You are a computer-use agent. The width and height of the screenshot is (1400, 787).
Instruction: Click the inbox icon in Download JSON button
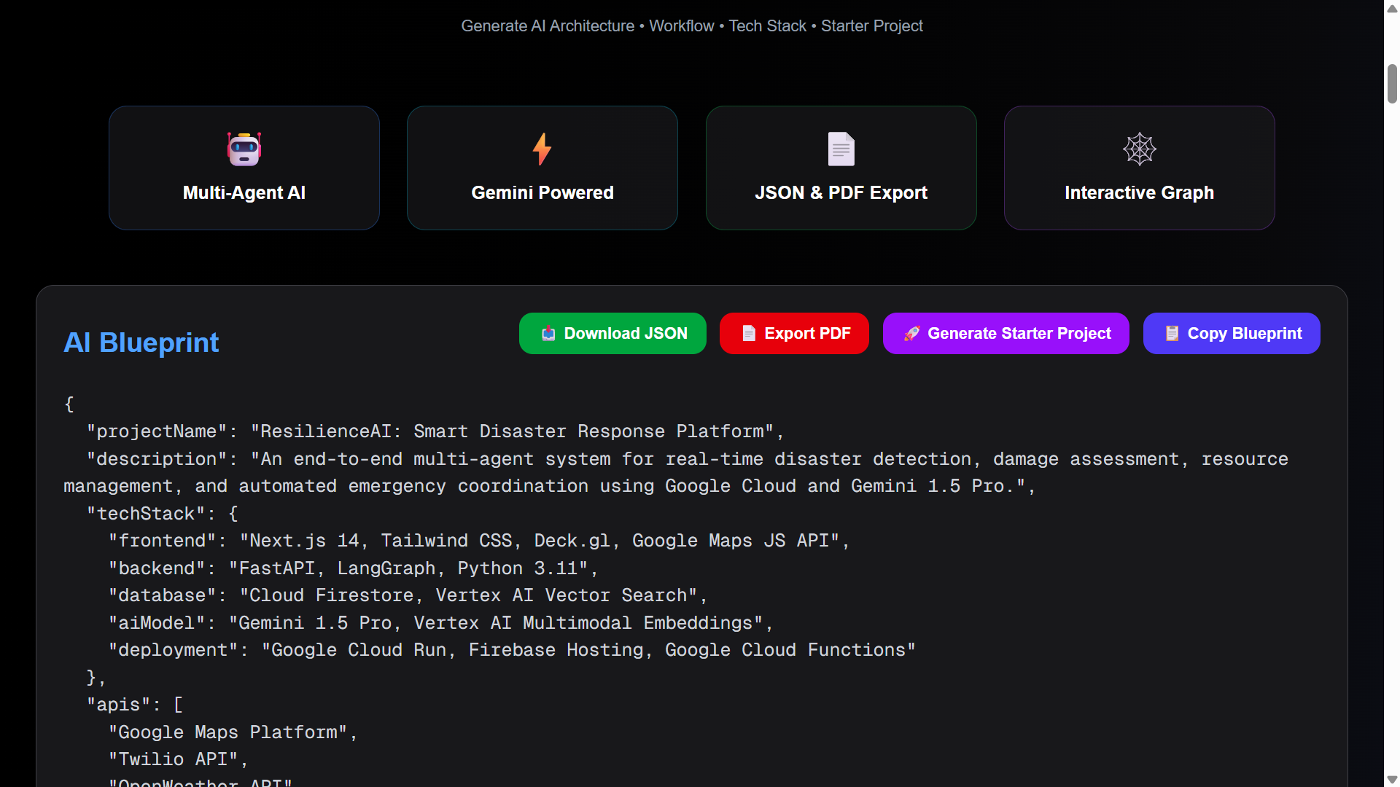coord(548,334)
